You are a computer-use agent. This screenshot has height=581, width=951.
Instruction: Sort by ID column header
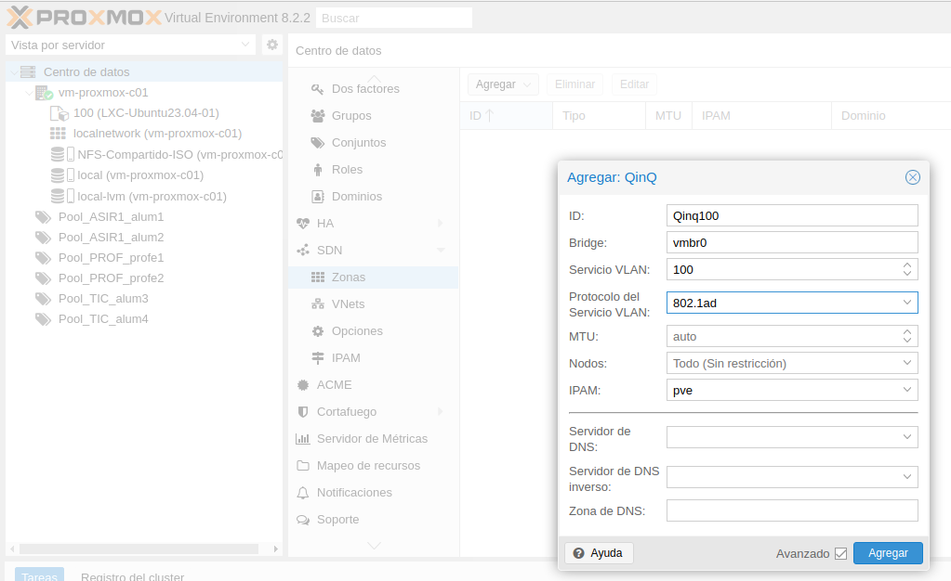click(x=507, y=116)
